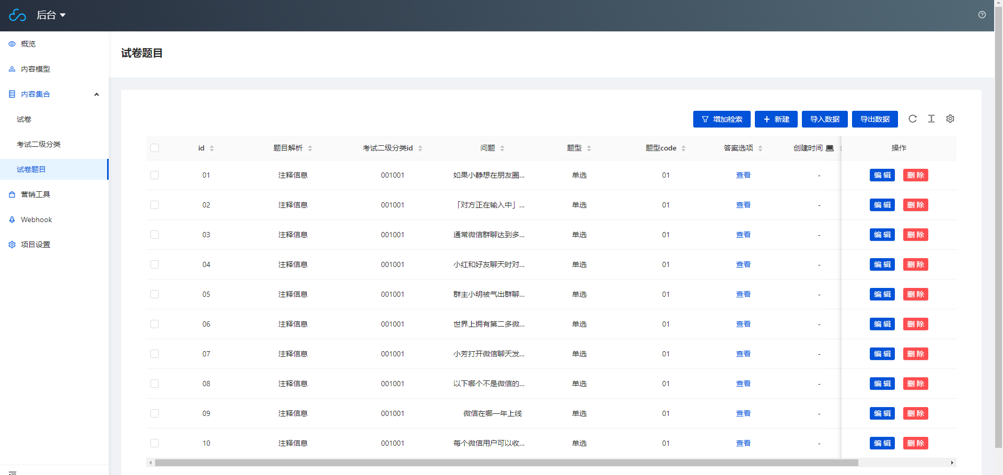Toggle the select-all header checkbox
Viewport: 1003px width, 475px height.
click(x=155, y=148)
